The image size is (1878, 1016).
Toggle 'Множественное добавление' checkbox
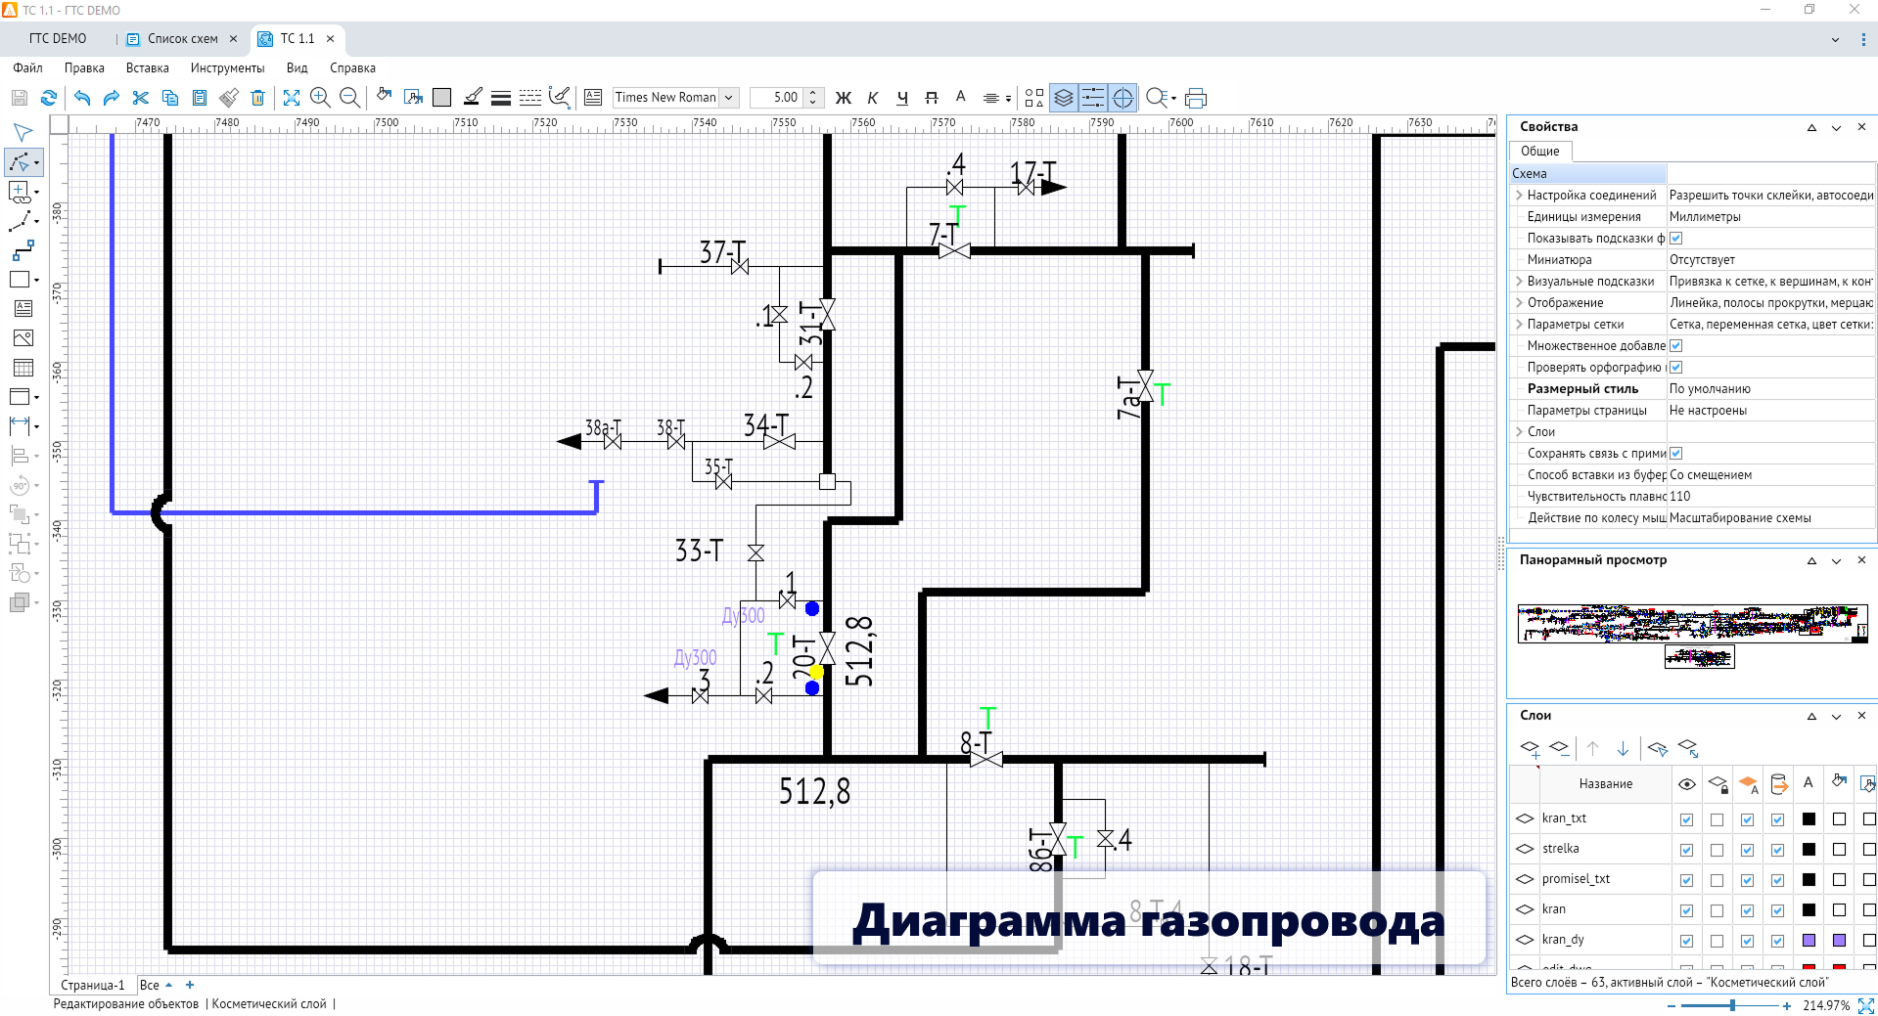click(x=1675, y=346)
